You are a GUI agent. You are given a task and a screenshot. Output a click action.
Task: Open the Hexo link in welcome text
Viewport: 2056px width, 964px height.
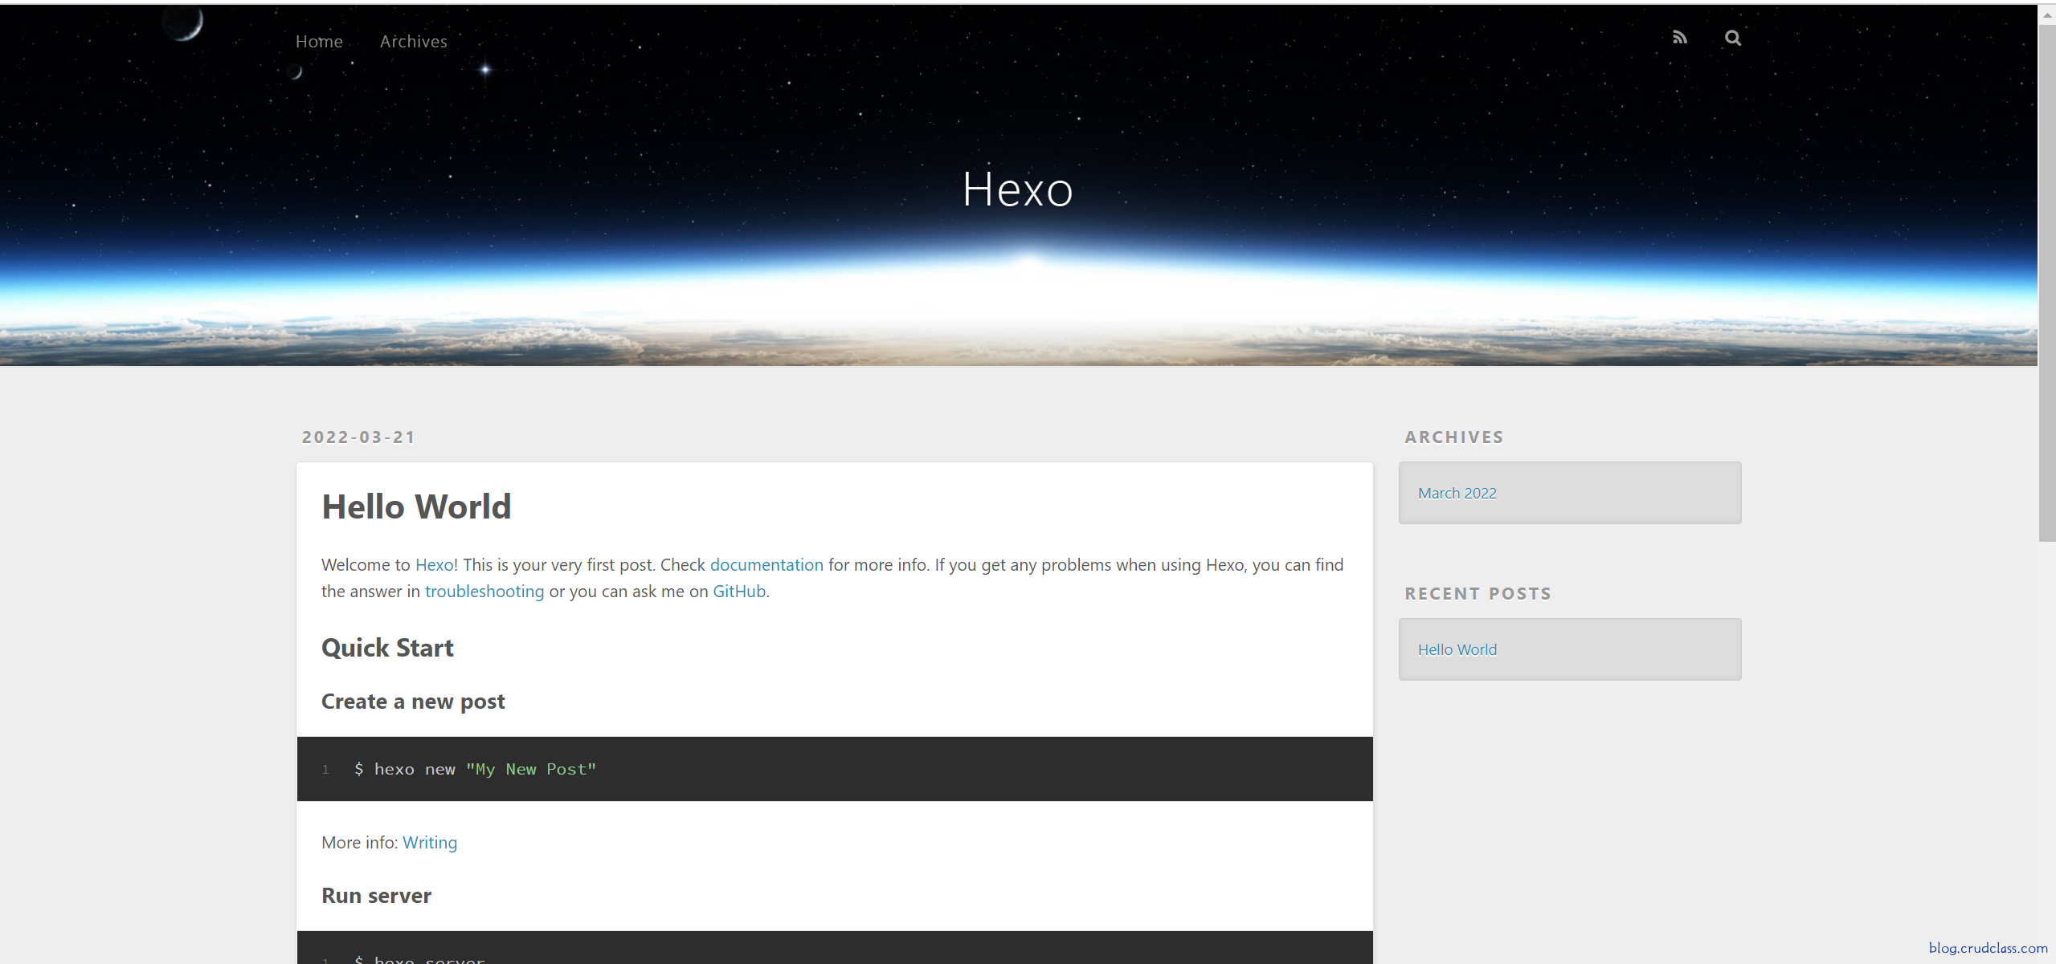pos(433,565)
